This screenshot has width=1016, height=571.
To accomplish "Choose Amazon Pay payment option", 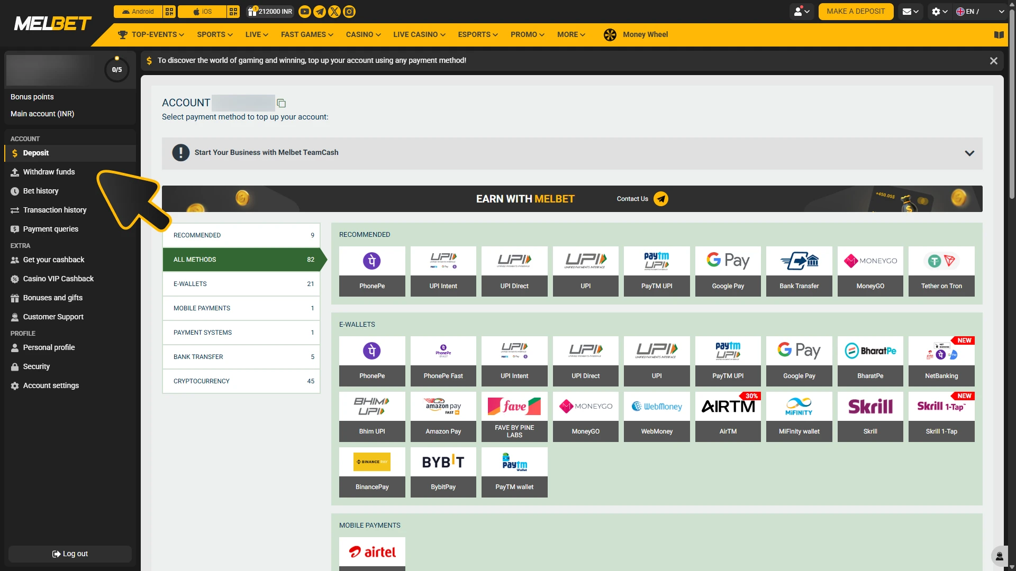I will click(x=443, y=417).
